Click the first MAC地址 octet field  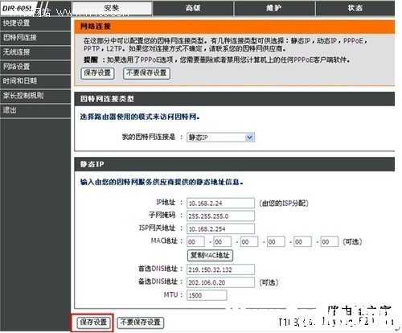click(x=195, y=242)
